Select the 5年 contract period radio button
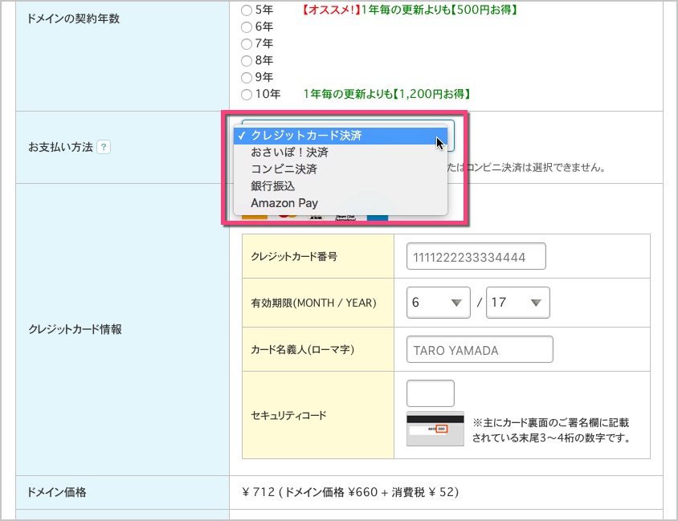Screen dimensions: 678x521 coord(247,10)
